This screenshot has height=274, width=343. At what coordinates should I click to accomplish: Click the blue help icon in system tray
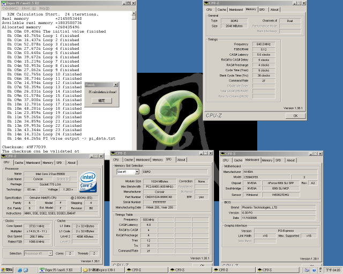click(314, 270)
